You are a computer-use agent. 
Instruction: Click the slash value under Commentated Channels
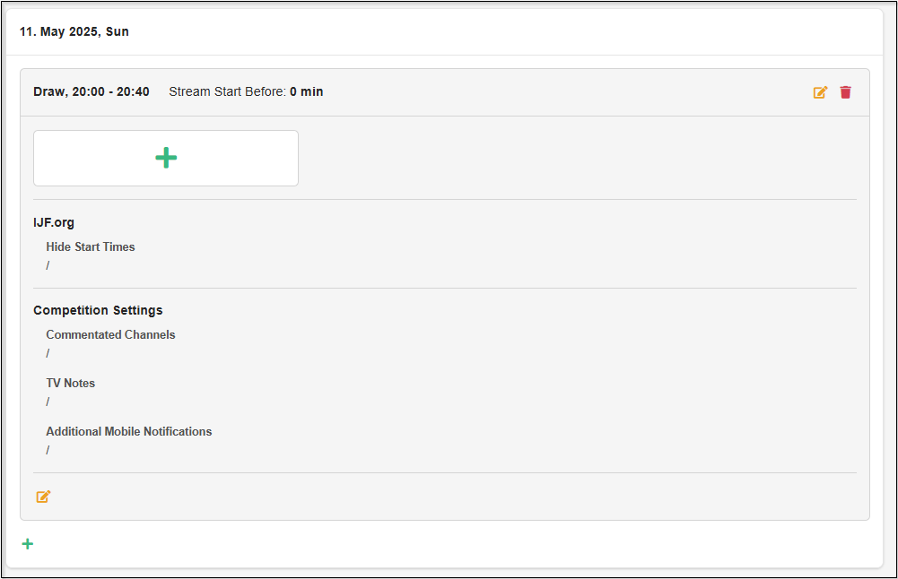[x=48, y=353]
